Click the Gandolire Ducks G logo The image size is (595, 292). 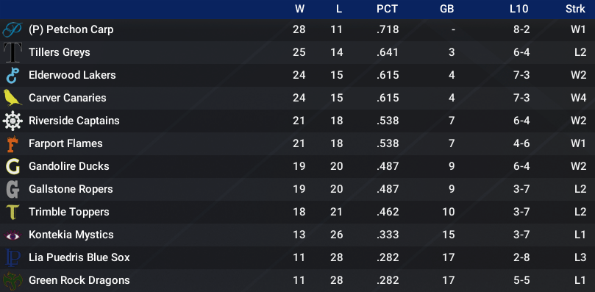(13, 166)
